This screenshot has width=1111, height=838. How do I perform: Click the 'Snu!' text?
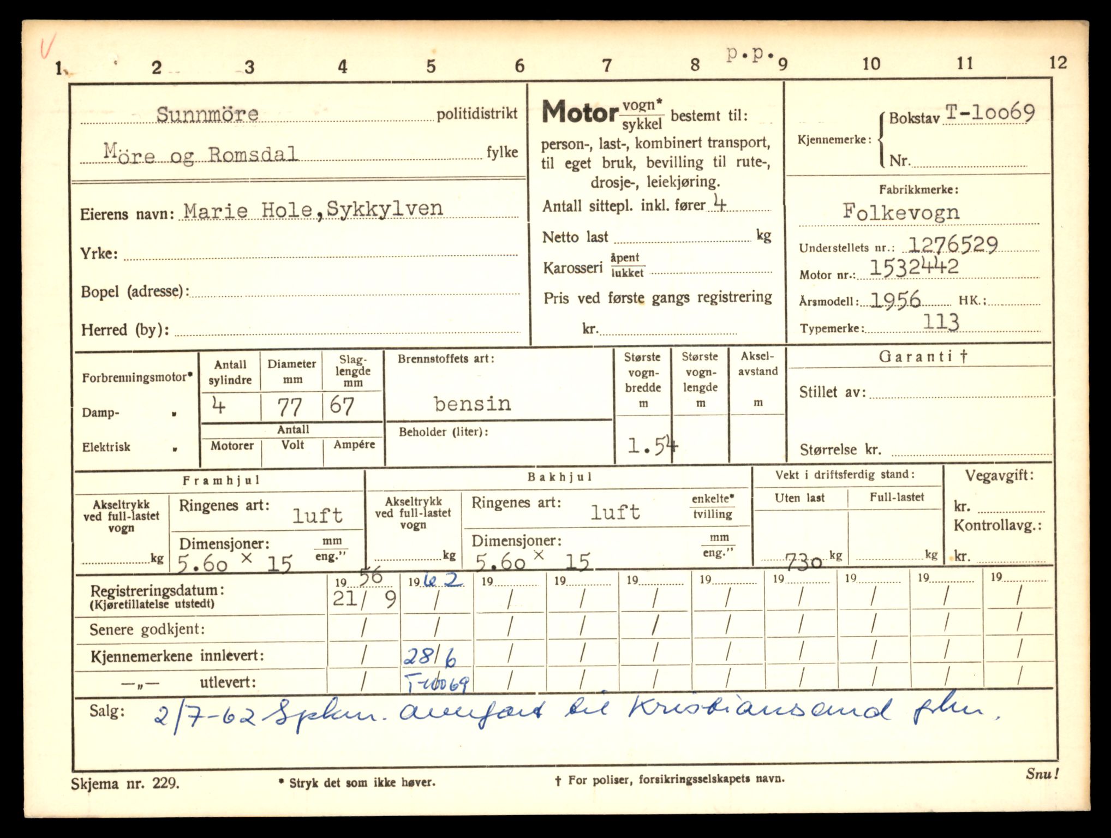point(1042,773)
